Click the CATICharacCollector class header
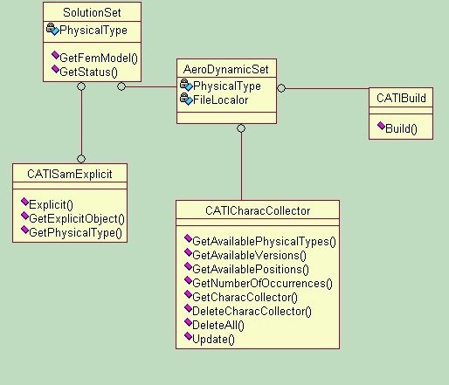The image size is (449, 385). click(x=258, y=210)
